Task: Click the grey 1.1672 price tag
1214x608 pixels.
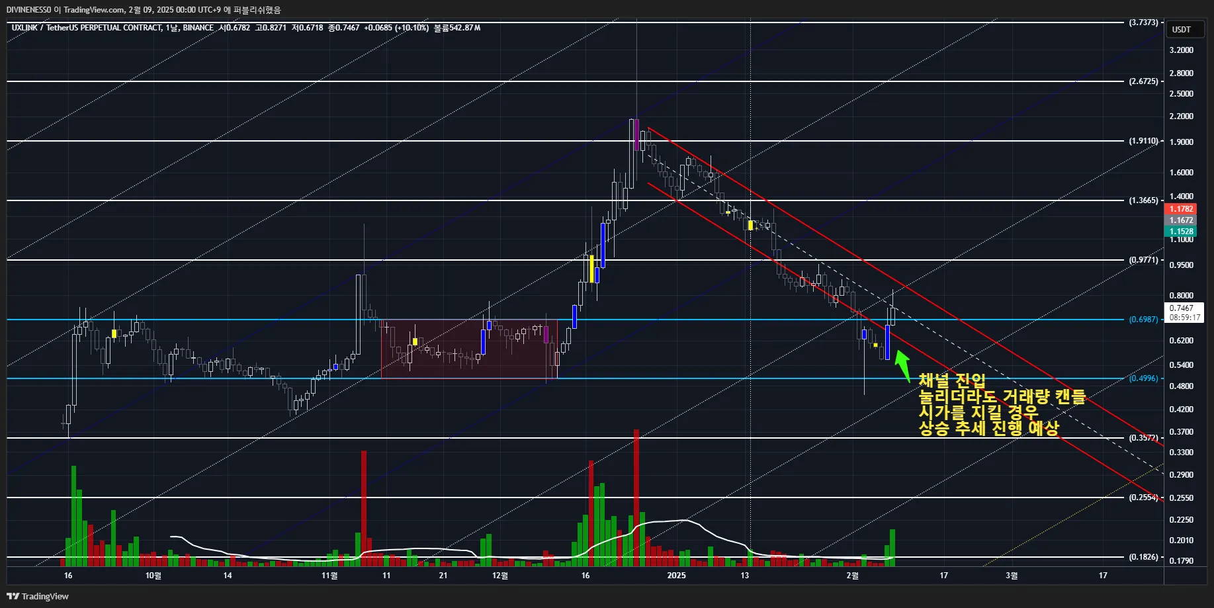Action: pos(1181,220)
